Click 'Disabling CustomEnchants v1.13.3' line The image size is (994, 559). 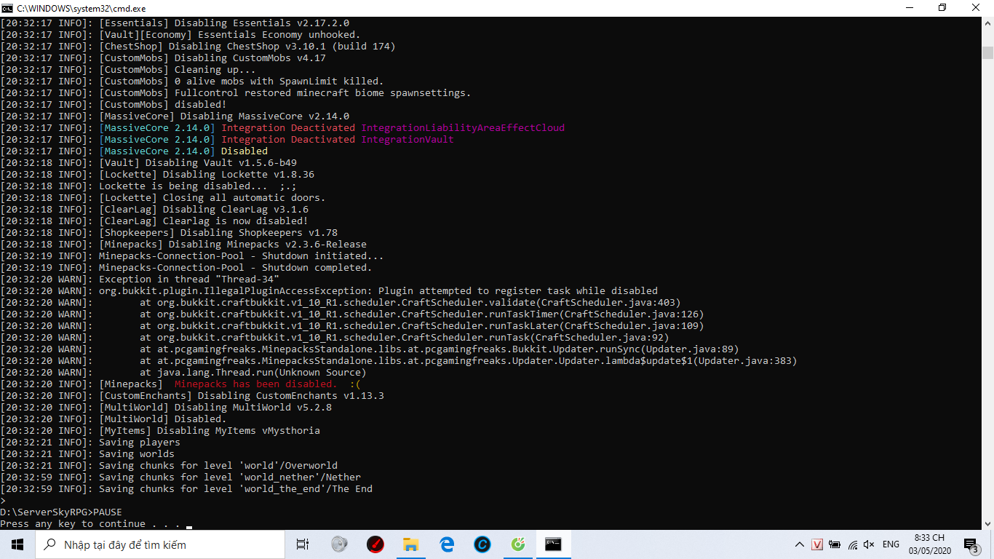coord(192,395)
